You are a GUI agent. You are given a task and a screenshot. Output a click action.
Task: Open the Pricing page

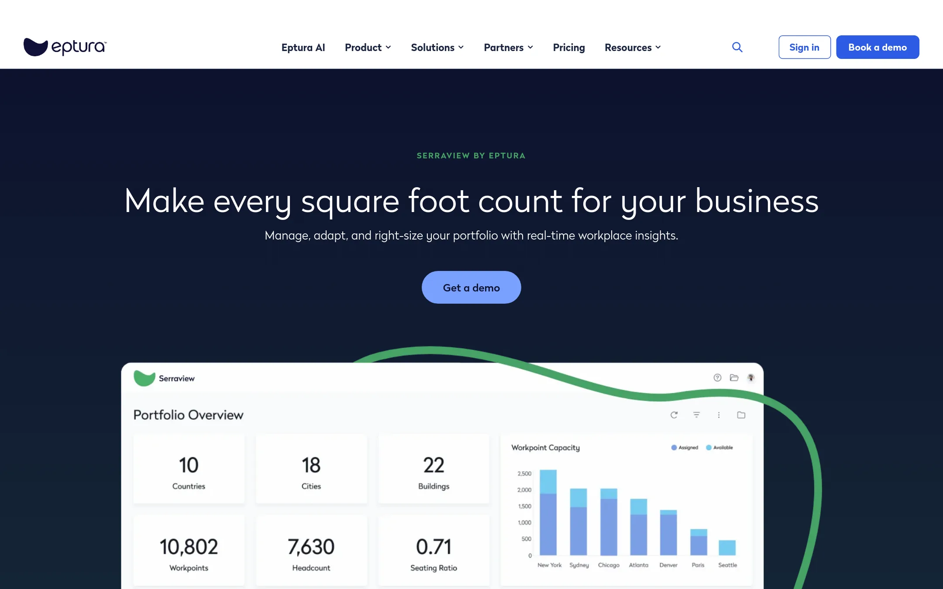[568, 47]
